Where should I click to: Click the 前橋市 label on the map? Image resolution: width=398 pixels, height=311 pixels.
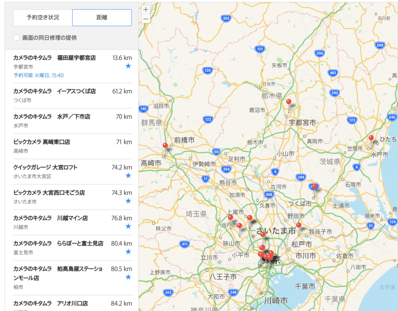pos(184,140)
